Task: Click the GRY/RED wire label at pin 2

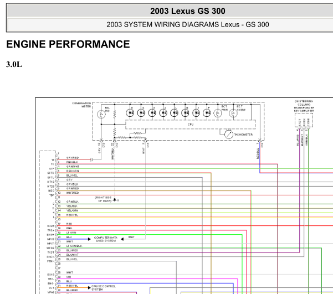Action: [x=73, y=157]
